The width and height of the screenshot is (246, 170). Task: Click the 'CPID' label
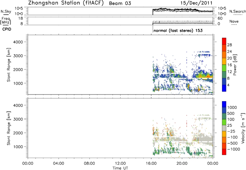pyautogui.click(x=7, y=29)
